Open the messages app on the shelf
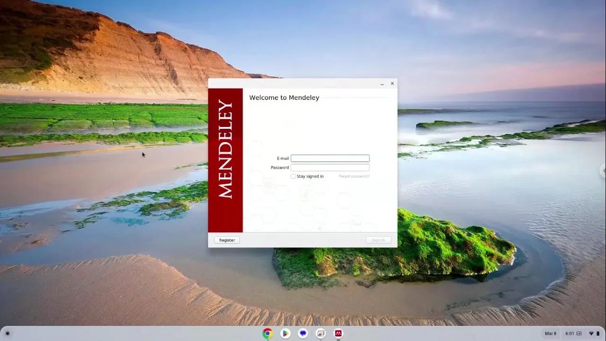The height and width of the screenshot is (341, 606). [x=303, y=333]
